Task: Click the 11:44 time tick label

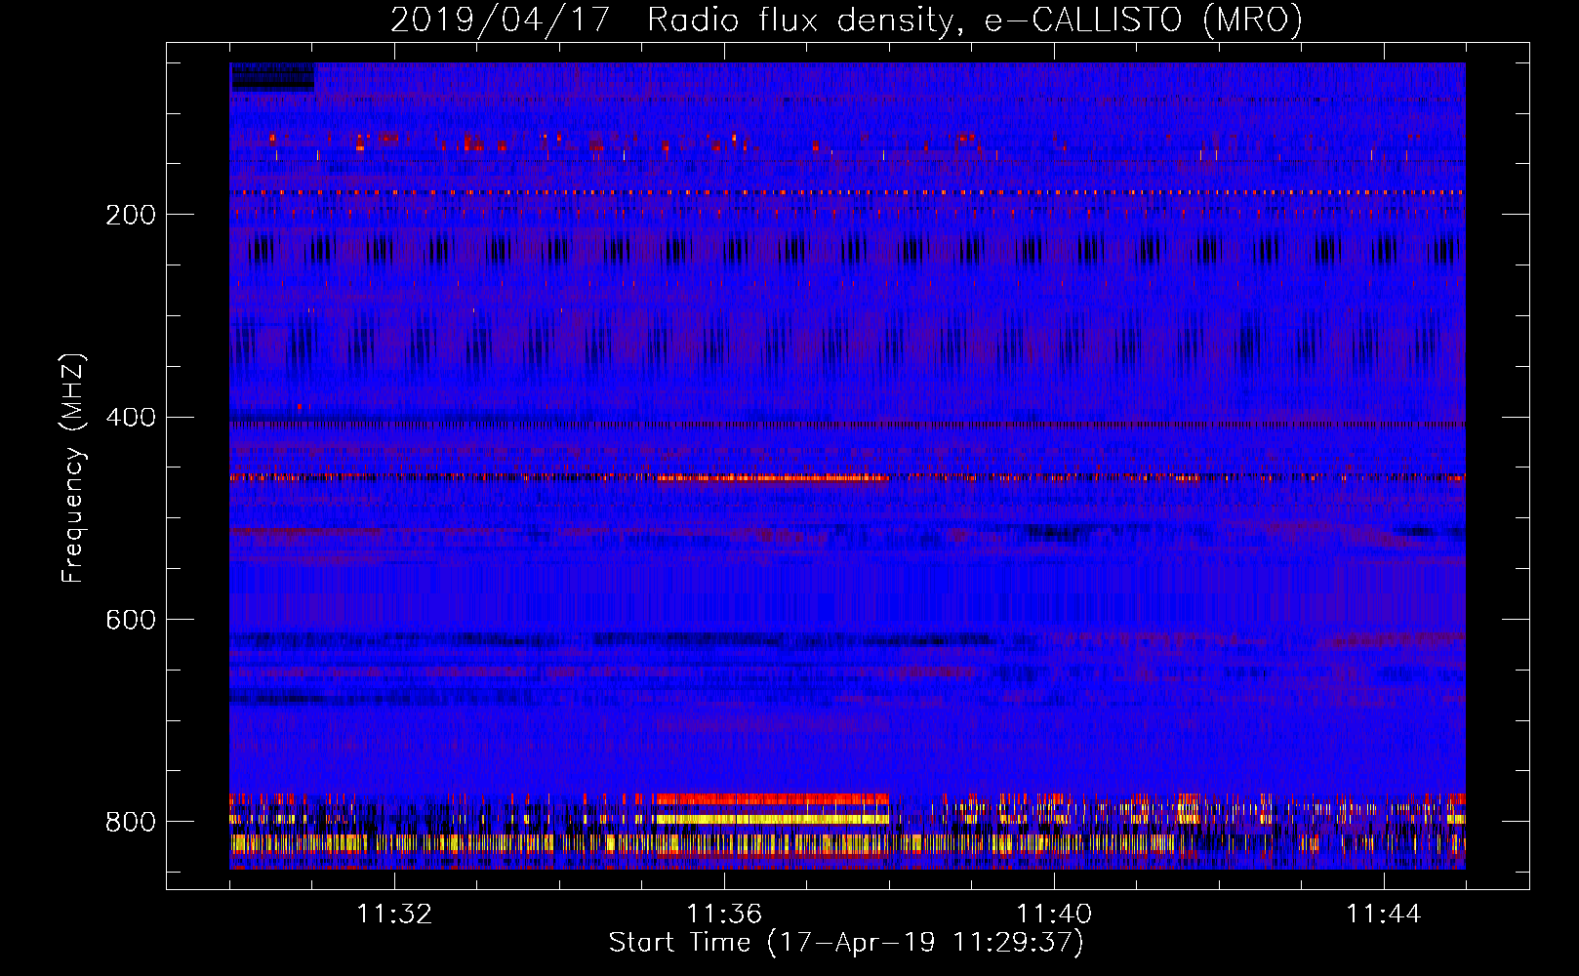Action: (1384, 915)
